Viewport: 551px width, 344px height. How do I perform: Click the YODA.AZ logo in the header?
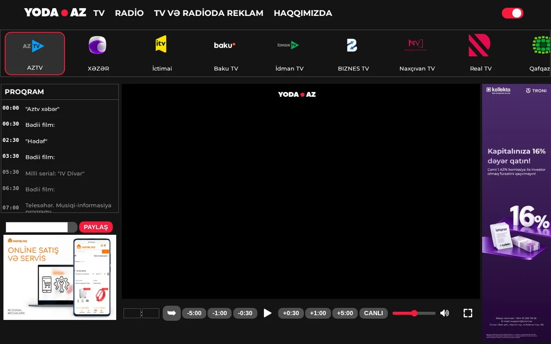coord(55,13)
